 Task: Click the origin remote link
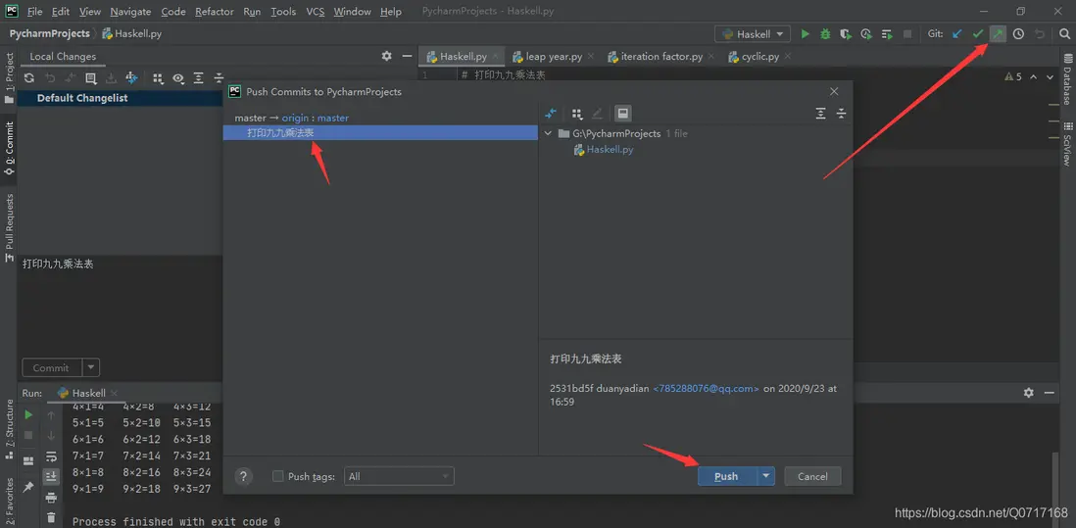pyautogui.click(x=295, y=118)
